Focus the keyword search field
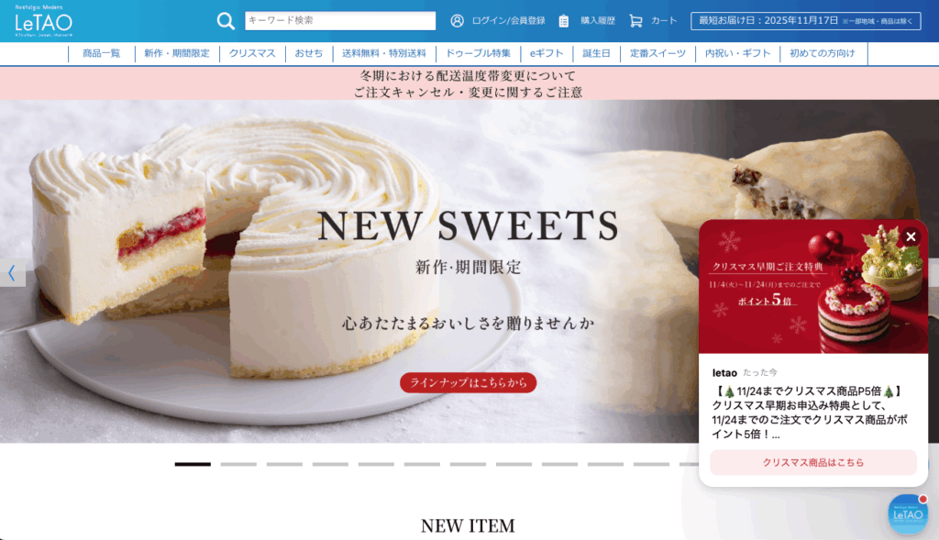939x540 pixels. (340, 20)
